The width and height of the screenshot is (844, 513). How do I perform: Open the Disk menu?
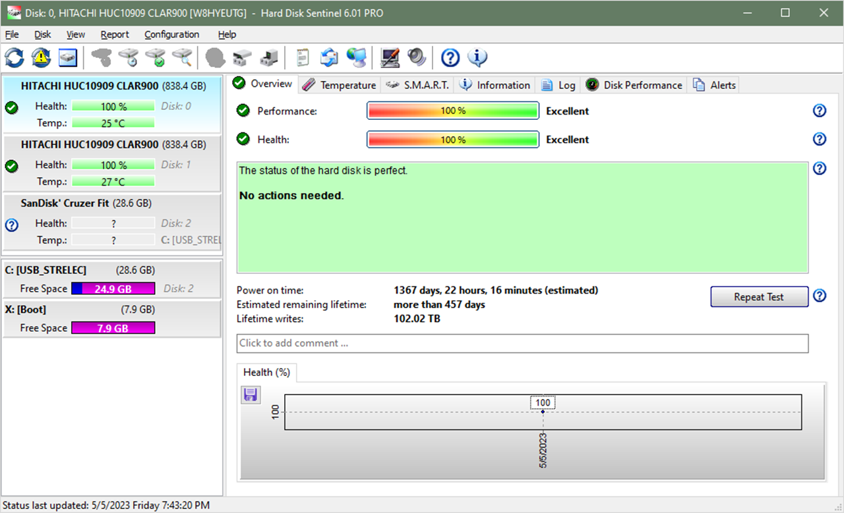43,34
